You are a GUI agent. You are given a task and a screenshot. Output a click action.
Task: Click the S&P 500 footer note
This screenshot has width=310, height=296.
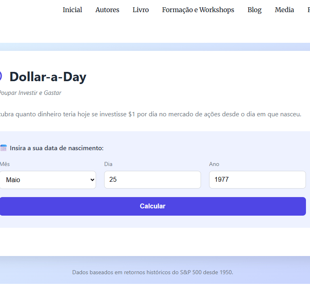[x=153, y=272]
